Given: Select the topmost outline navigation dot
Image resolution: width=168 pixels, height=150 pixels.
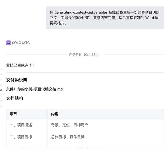Looking at the screenshot, I should [x=1, y=69].
